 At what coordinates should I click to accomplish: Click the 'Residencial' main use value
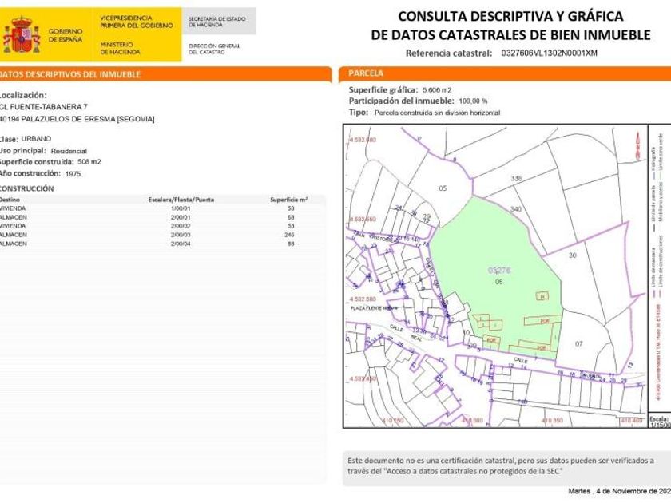(x=69, y=151)
